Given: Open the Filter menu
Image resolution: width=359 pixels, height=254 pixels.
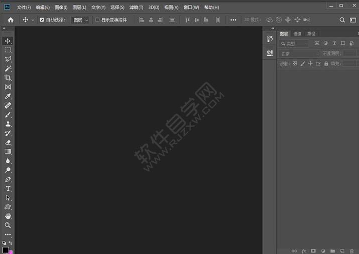Looking at the screenshot, I should click(136, 8).
